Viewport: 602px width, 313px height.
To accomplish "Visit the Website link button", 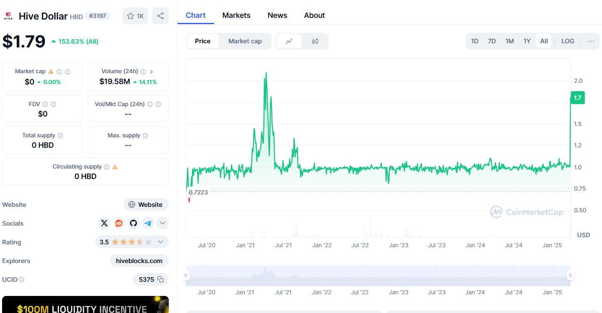I will pyautogui.click(x=146, y=204).
